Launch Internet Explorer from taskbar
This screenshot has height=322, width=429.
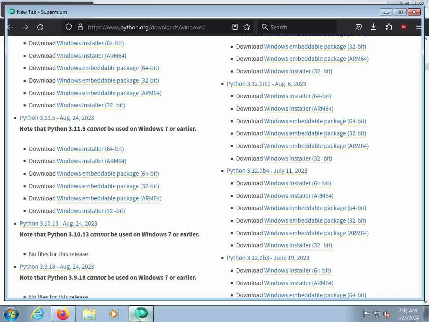point(37,314)
